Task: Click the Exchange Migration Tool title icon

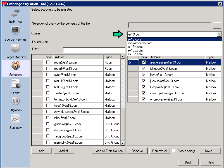Action: pos(4,4)
